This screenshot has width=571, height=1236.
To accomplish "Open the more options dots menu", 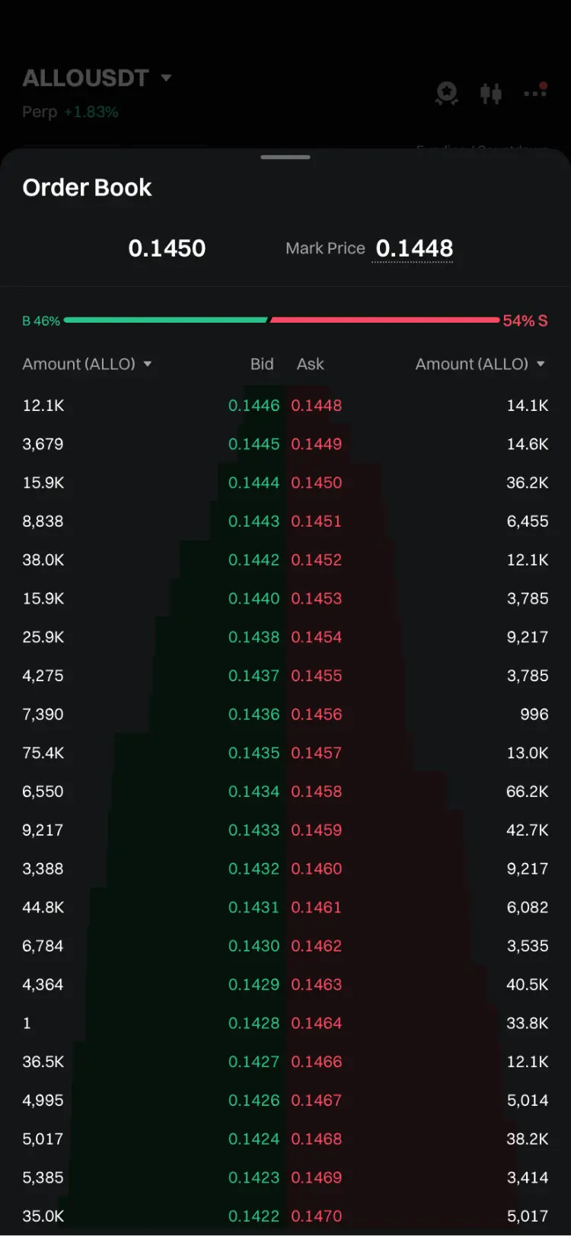I will coord(535,92).
